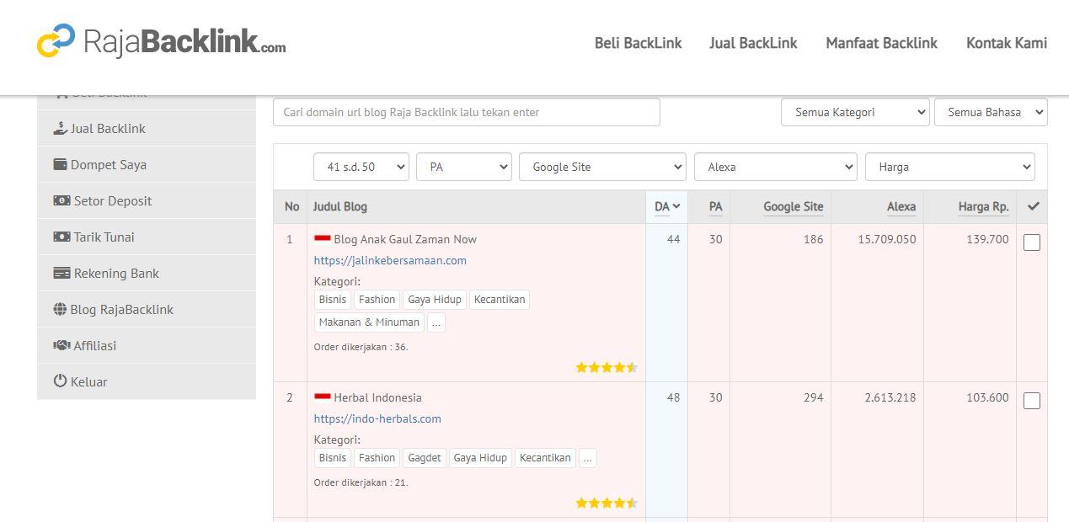The width and height of the screenshot is (1069, 522).
Task: Click the RajaBacklink logo
Action: (160, 42)
